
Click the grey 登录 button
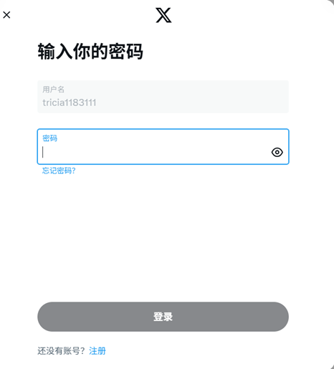point(163,317)
